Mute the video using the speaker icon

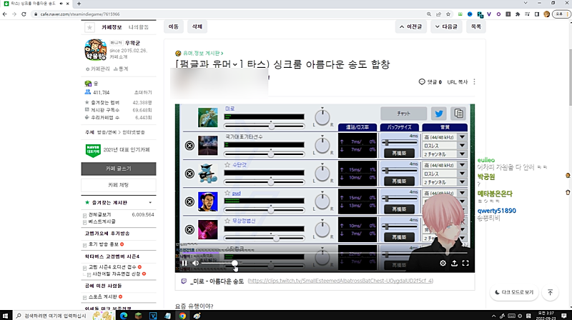[x=196, y=263]
